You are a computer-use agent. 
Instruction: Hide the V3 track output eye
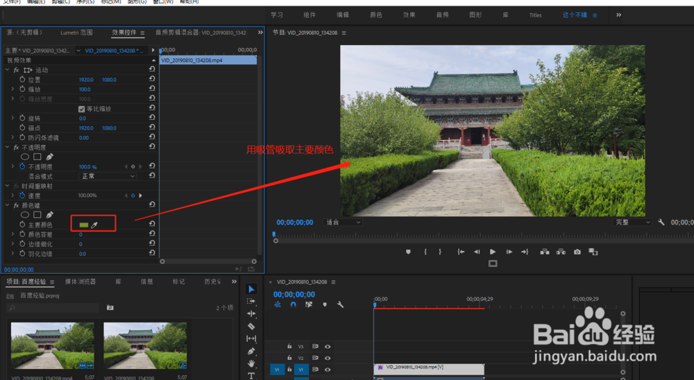point(328,347)
